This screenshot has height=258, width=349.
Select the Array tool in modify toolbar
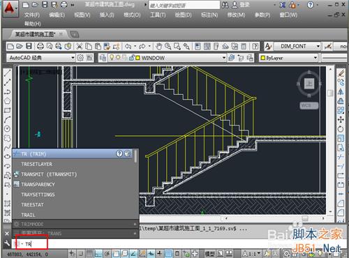(341, 110)
